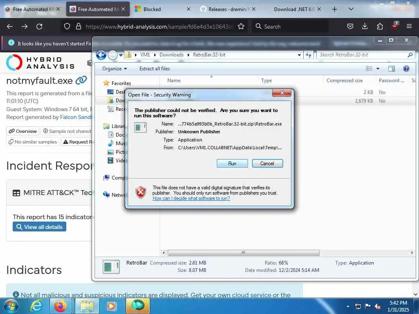Switch to first Free Automated Malware tab
419x314 pixels.
tap(32, 9)
